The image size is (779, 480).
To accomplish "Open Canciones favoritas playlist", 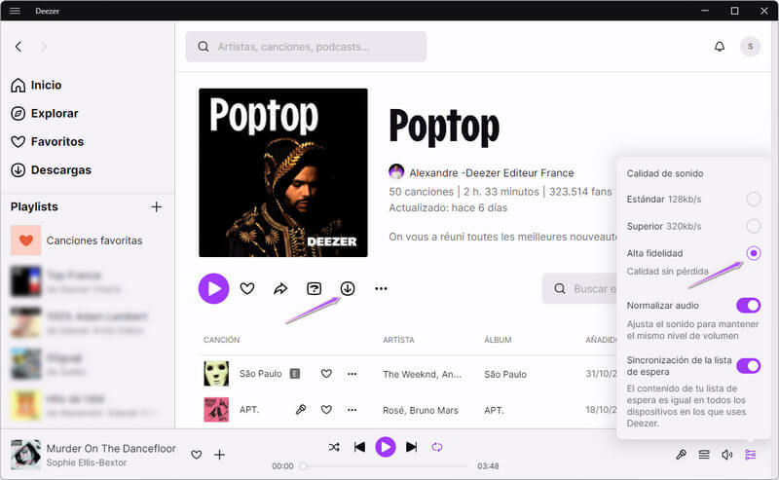I will pyautogui.click(x=77, y=240).
